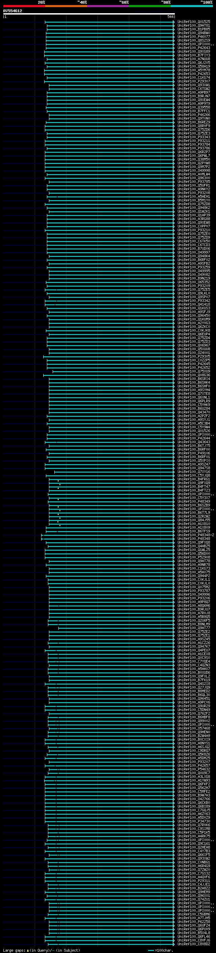The width and height of the screenshot is (216, 953).
Task: Click the white query sequence bar
Action: click(x=89, y=14)
